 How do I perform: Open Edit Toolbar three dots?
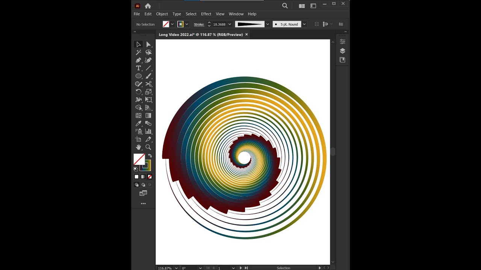pos(143,204)
